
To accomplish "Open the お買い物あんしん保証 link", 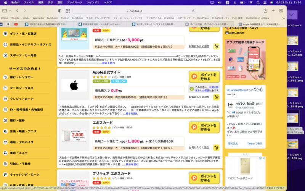I will click(x=207, y=89).
